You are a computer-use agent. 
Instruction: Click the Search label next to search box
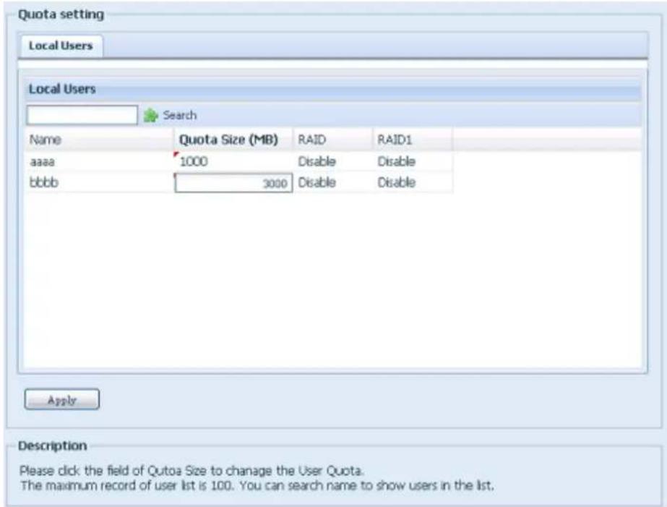(180, 116)
